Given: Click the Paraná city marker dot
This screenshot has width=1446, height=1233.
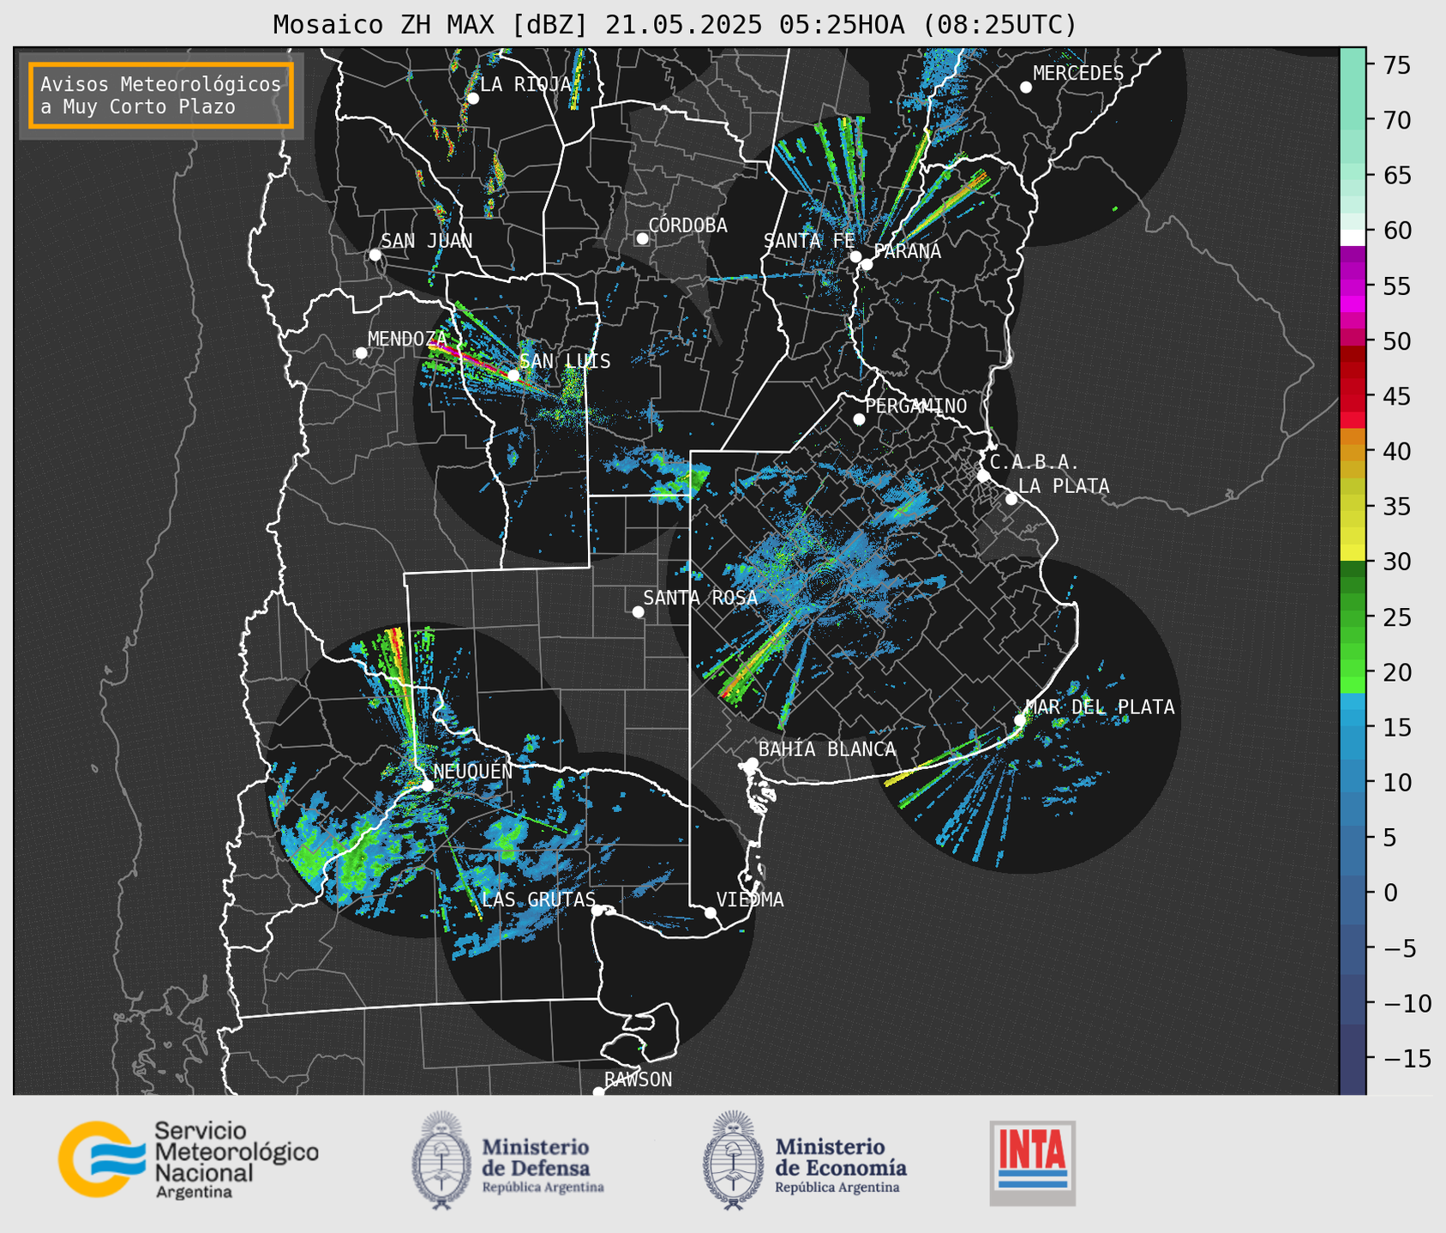Looking at the screenshot, I should pos(867,264).
